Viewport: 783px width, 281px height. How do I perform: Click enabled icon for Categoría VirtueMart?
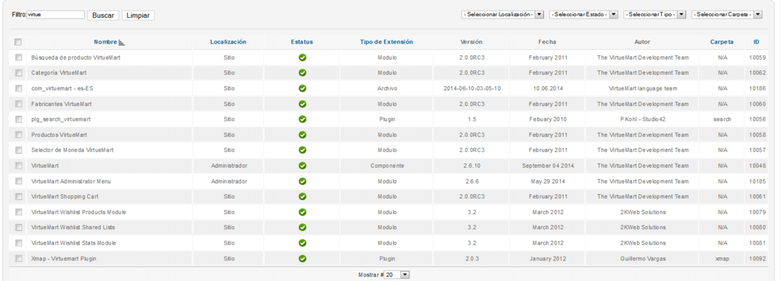click(x=302, y=73)
